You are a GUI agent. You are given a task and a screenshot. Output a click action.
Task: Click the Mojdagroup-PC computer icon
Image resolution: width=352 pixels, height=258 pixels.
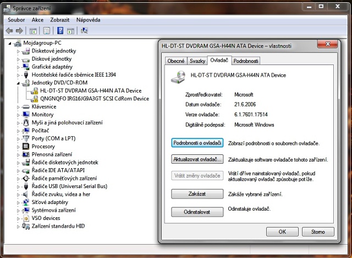[x=18, y=43]
